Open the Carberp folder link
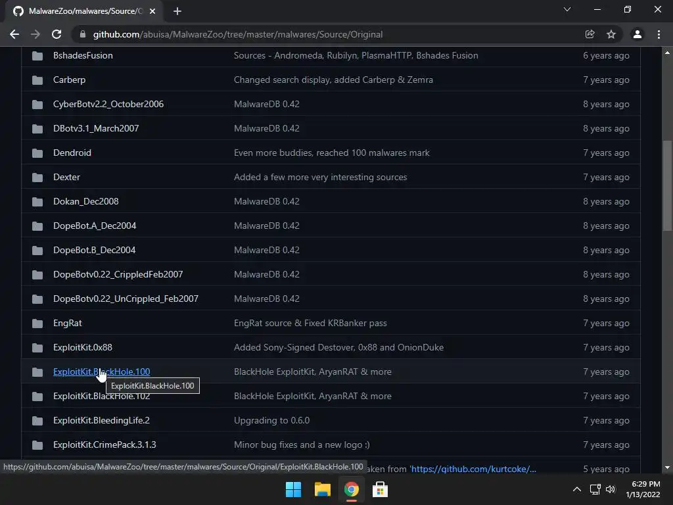Image resolution: width=673 pixels, height=505 pixels. pos(69,80)
